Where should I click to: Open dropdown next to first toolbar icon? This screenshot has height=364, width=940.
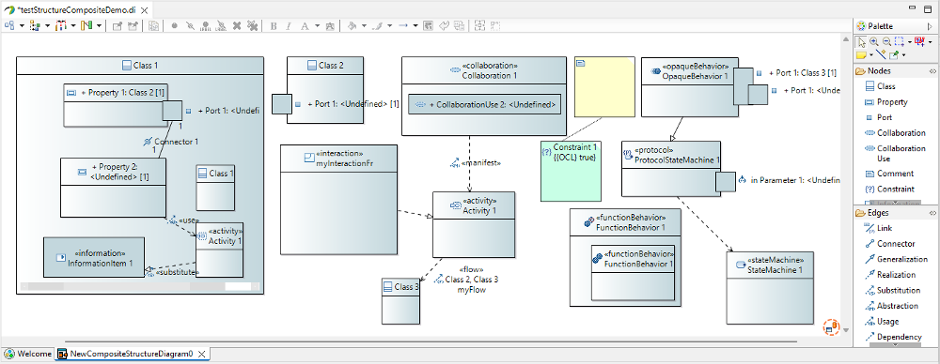point(22,25)
